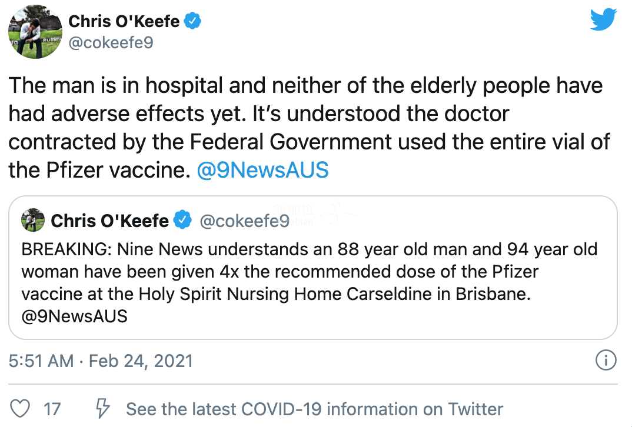Click the lightning bolt COVID-19 icon
This screenshot has height=427, width=632.
pos(102,408)
